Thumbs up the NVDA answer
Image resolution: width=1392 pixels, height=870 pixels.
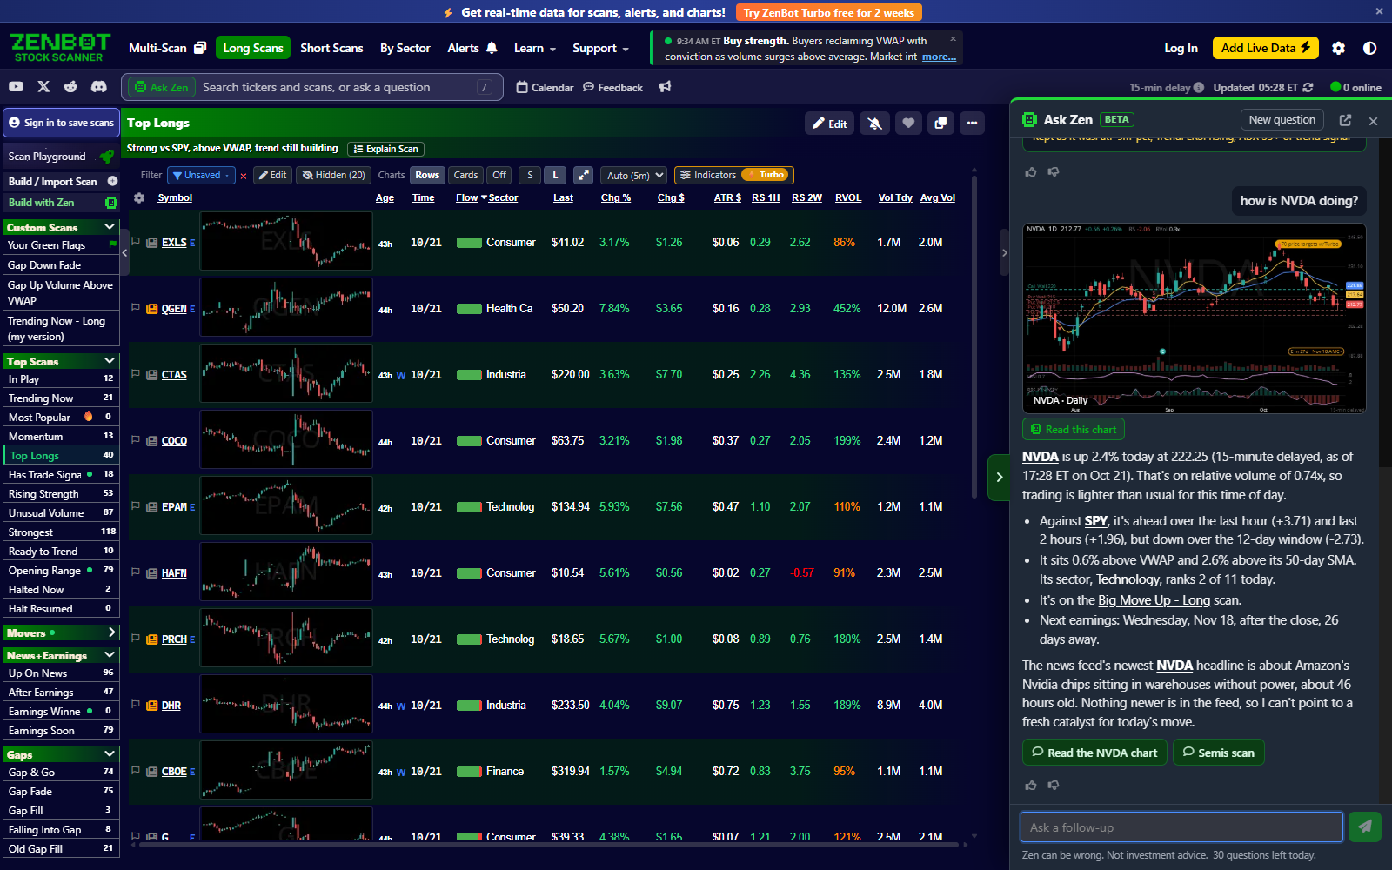tap(1031, 785)
